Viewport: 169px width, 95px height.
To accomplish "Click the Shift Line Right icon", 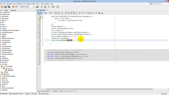I will click(x=91, y=13).
